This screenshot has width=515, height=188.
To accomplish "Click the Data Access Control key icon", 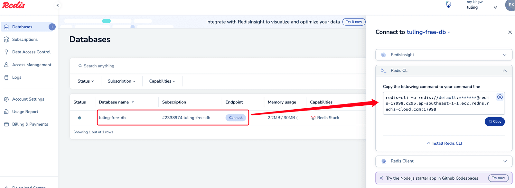I will (6, 52).
